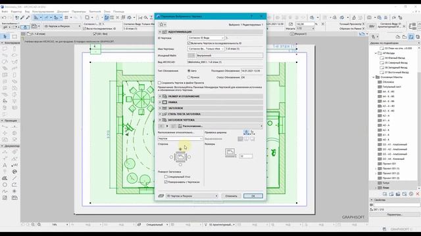Click the Undo arrow in top toolbar

pos(4,18)
